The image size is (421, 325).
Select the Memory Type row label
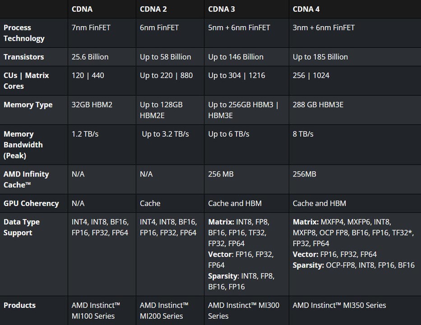28,105
